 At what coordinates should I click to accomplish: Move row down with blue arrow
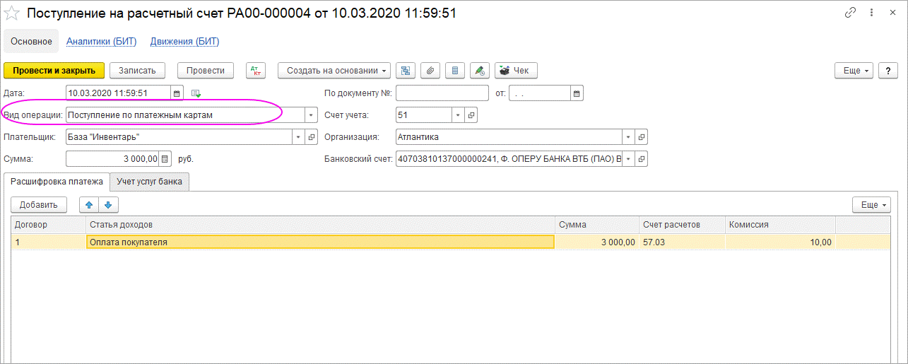point(108,205)
